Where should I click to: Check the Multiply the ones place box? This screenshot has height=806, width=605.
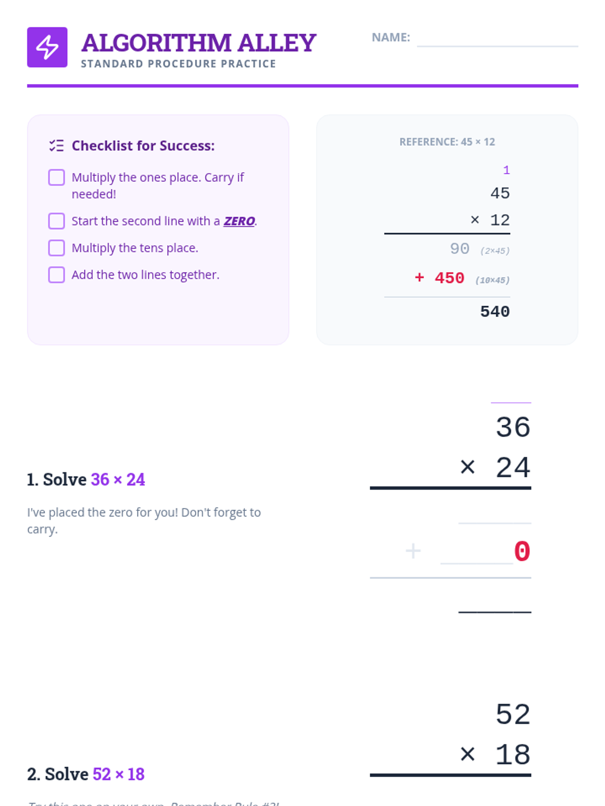[x=56, y=177]
